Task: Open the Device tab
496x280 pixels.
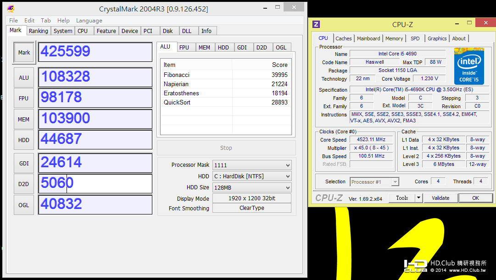Action: [130, 31]
